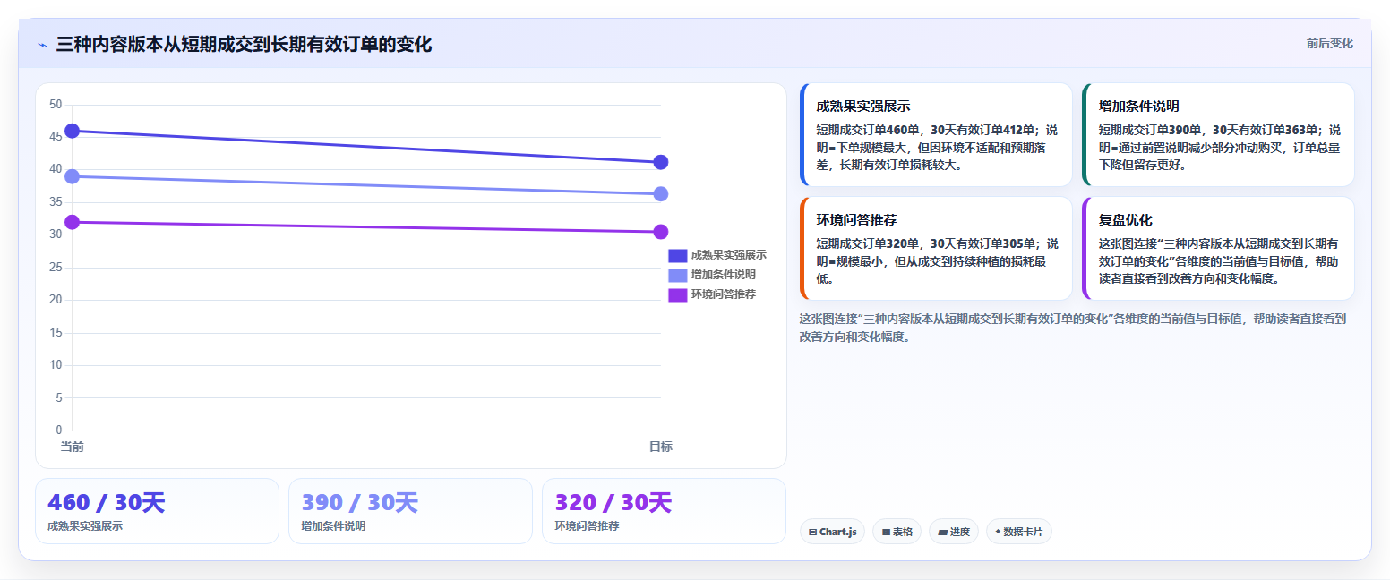Click the 数据卡片 tag chip
The width and height of the screenshot is (1390, 580).
click(1018, 532)
